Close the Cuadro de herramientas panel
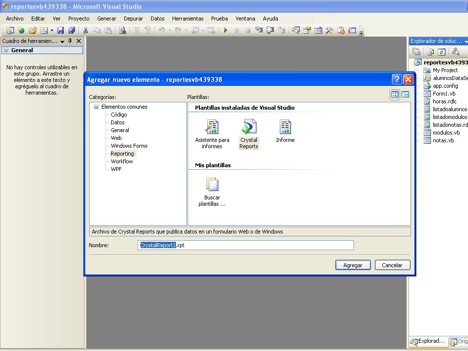Image resolution: width=468 pixels, height=351 pixels. (x=78, y=41)
